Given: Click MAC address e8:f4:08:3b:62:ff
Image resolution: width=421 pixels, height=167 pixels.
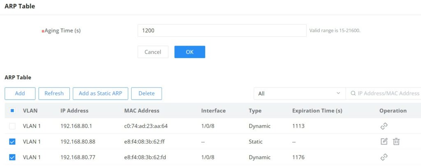Looking at the screenshot, I should (144, 141).
